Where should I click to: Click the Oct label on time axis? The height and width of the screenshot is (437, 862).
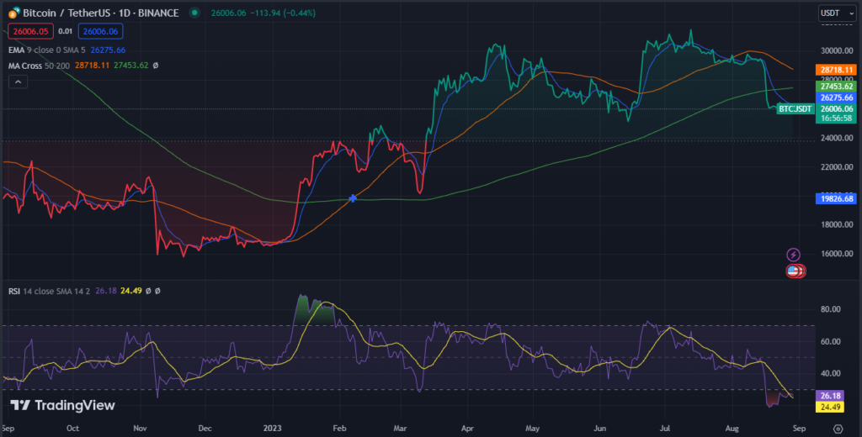tap(72, 429)
